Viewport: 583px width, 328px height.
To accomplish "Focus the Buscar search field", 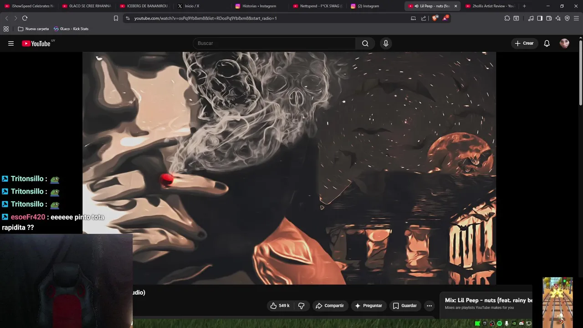I will 275,43.
